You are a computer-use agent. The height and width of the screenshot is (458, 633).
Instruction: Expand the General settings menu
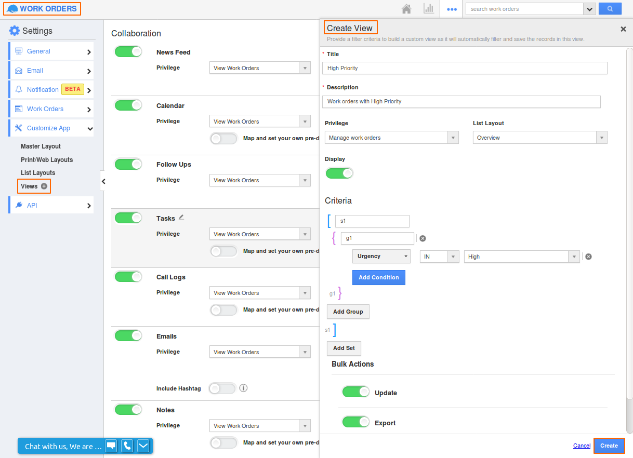[51, 51]
